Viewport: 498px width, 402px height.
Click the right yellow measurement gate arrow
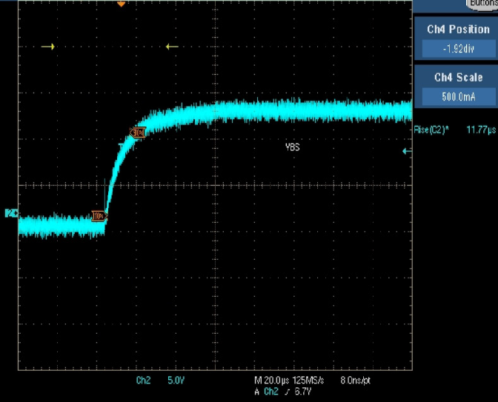172,47
